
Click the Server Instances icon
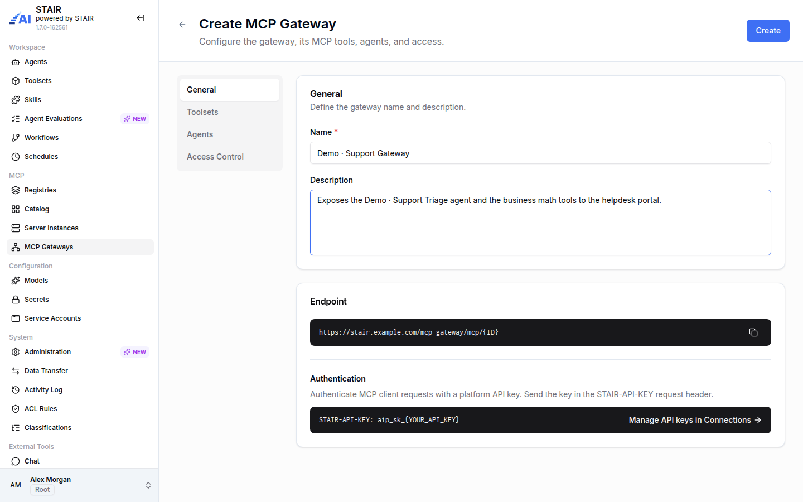click(16, 228)
